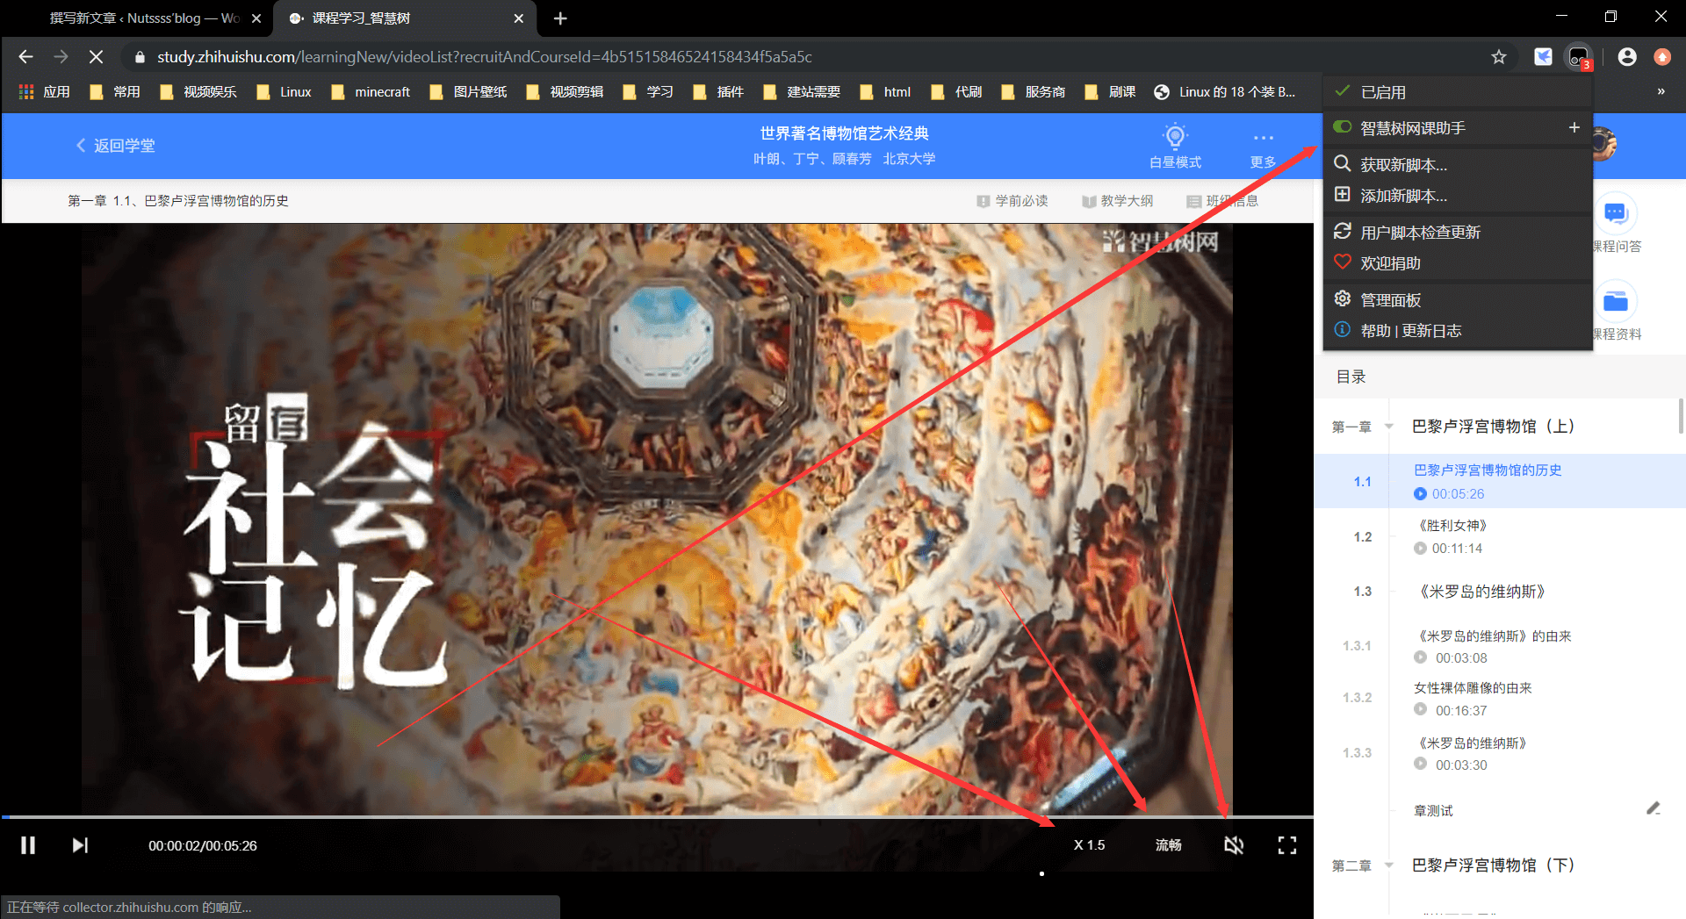This screenshot has width=1686, height=919.
Task: Open minecraft bookmark folder
Action: [x=371, y=92]
